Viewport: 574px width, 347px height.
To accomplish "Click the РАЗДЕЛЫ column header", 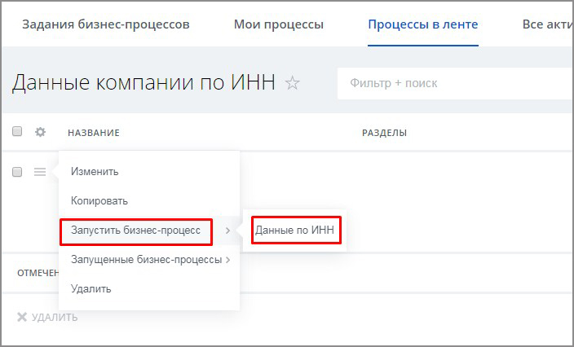I will [384, 133].
